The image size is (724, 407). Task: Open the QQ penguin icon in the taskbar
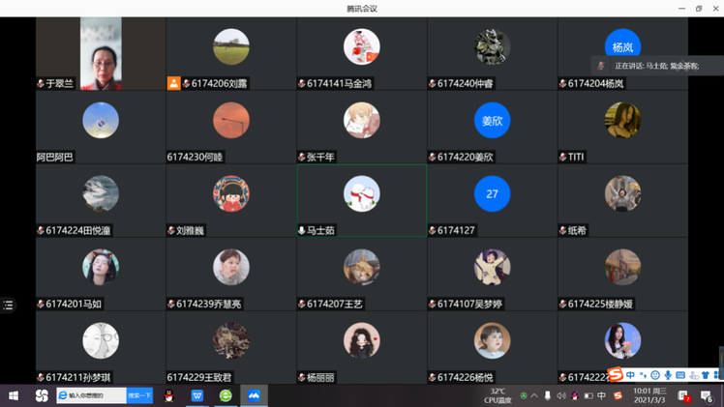pyautogui.click(x=169, y=395)
